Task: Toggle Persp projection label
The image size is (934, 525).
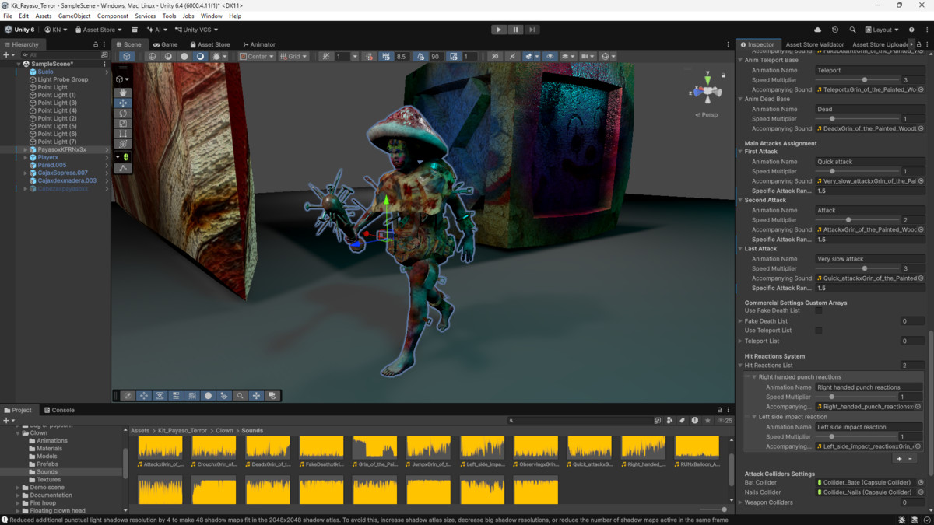Action: click(707, 115)
